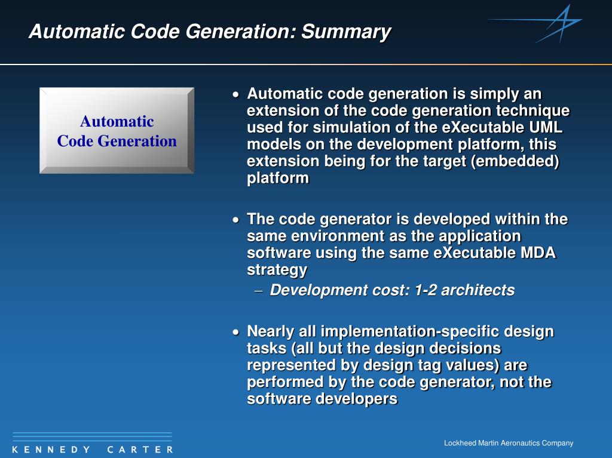Click the bullet starting 'Automatic code generation is simply'
The height and width of the screenshot is (458, 612).
click(408, 136)
